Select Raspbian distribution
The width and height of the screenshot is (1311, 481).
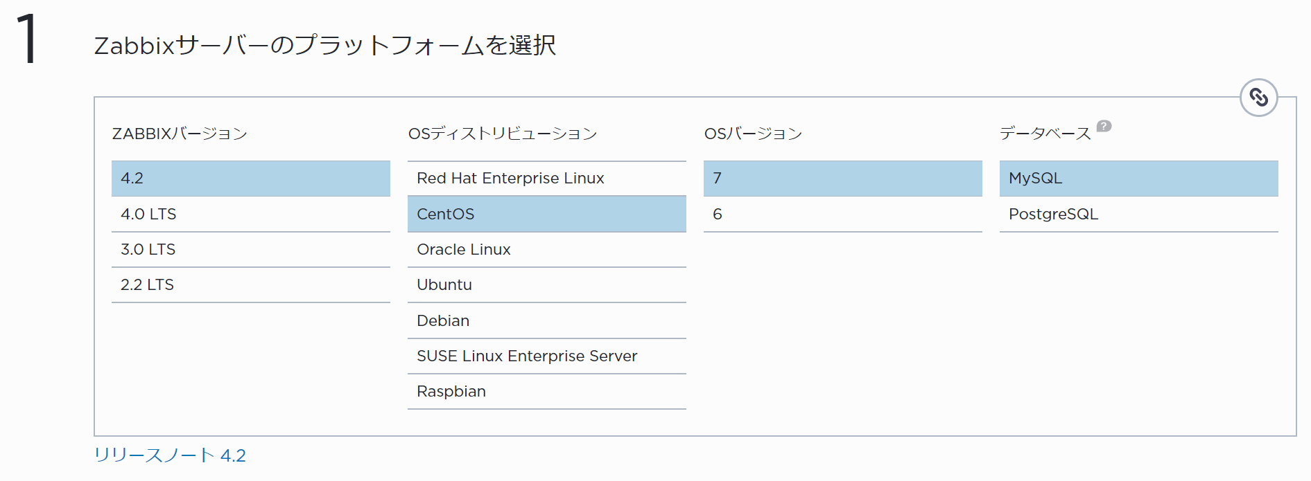(x=546, y=392)
